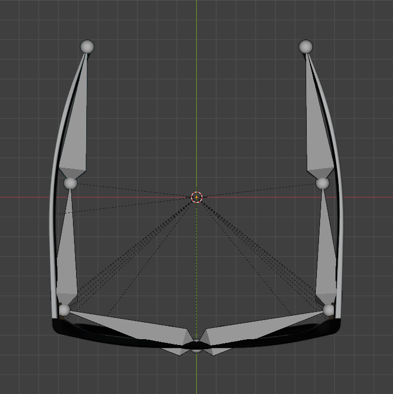This screenshot has height=394, width=393.
Task: Click the left middle bone joint sphere
Action: (x=70, y=184)
